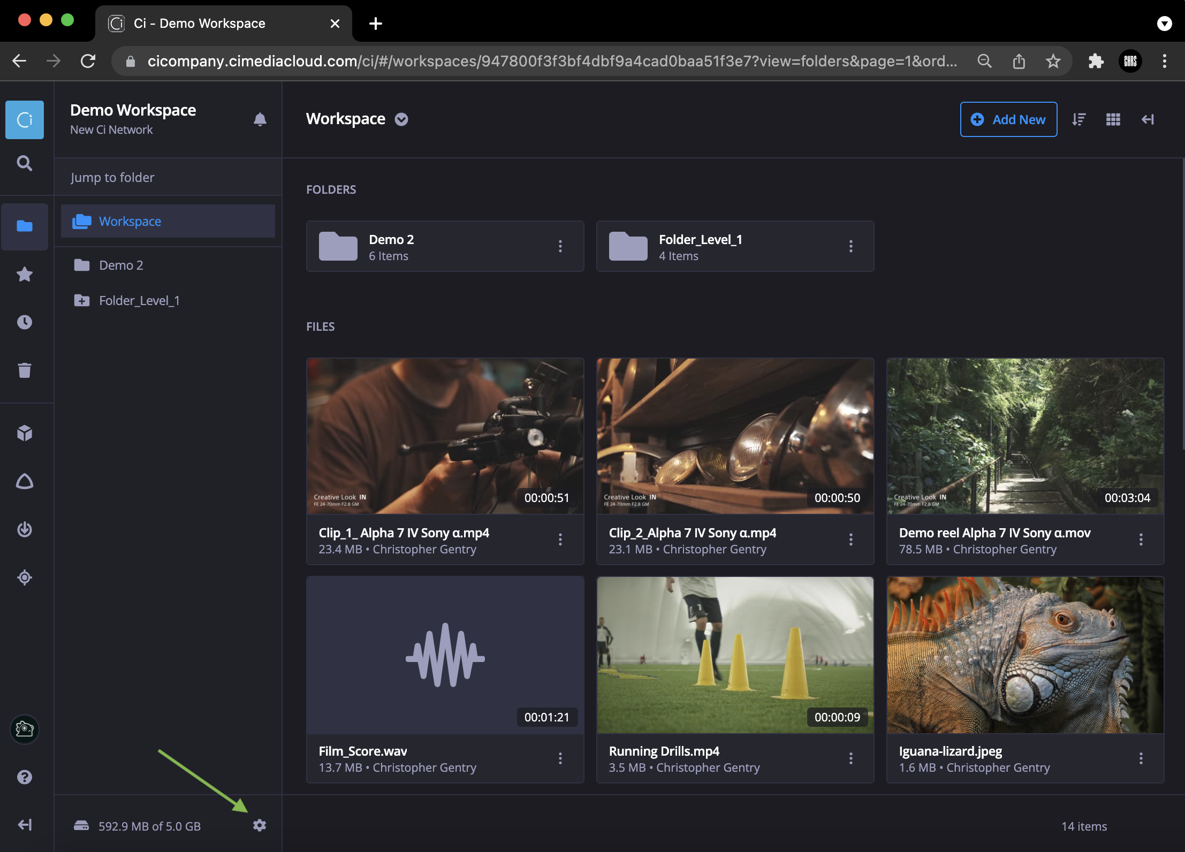Open Folder_Level_1 card options menu

pyautogui.click(x=851, y=246)
